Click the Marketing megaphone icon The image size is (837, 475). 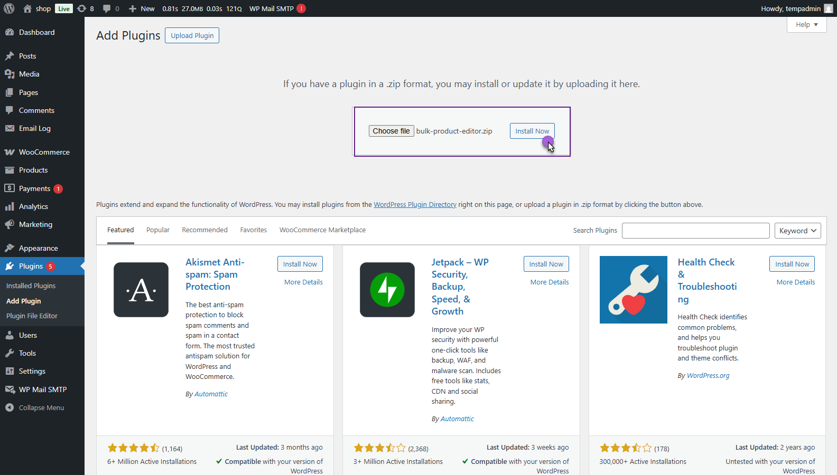click(x=10, y=224)
